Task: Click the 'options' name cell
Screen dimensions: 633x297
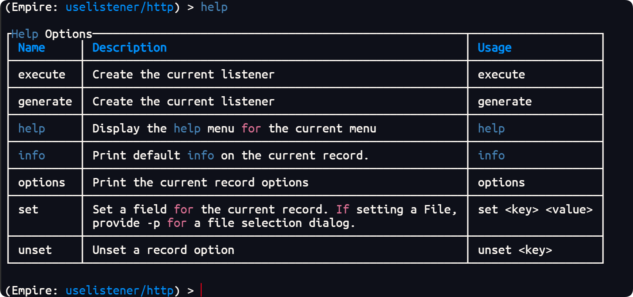Action: [42, 183]
